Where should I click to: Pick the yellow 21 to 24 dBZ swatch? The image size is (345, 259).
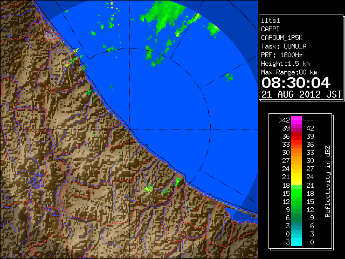coord(296,177)
